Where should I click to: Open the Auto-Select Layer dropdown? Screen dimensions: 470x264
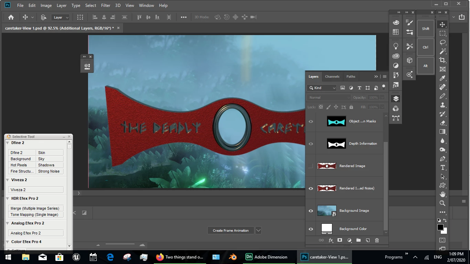pos(61,17)
